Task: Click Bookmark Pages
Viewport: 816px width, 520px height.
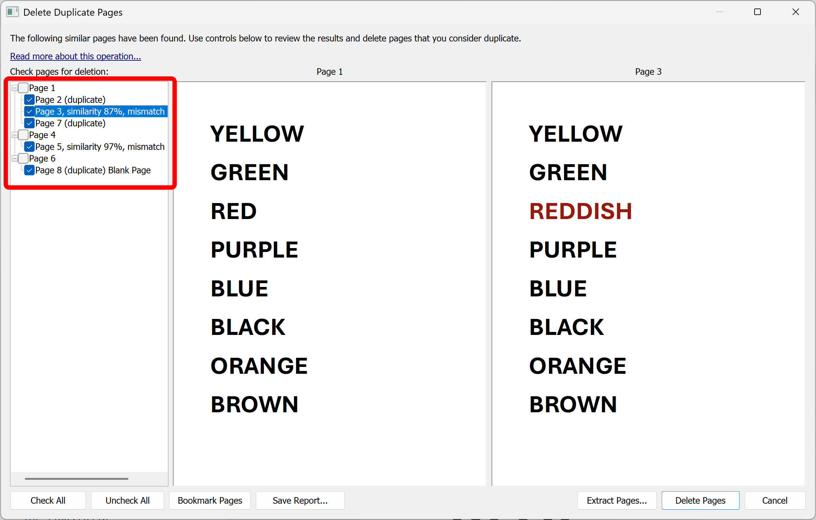Action: [209, 500]
